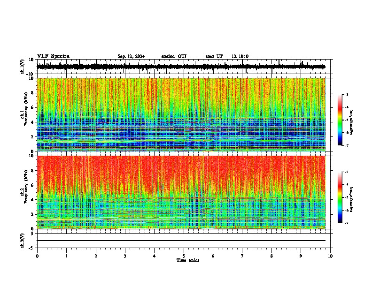This screenshot has height=287, width=372.
Task: Click the date 'Sep. 12, 2024'
Action: point(131,56)
